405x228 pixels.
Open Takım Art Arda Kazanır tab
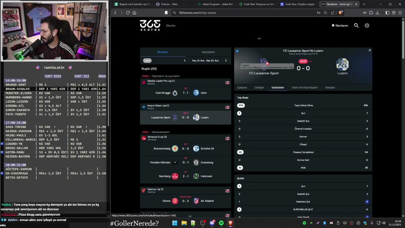point(305,87)
